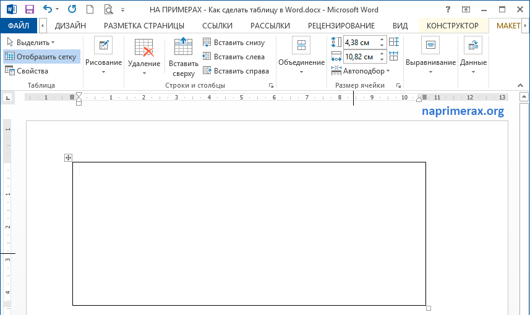Click the left table column marker on ruler
The image size is (530, 315).
coord(72,97)
